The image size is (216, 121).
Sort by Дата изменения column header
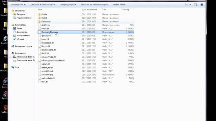point(89,9)
